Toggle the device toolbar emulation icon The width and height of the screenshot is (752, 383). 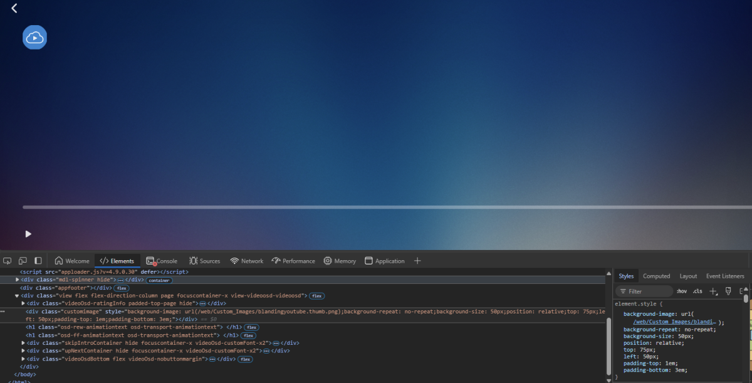(23, 260)
